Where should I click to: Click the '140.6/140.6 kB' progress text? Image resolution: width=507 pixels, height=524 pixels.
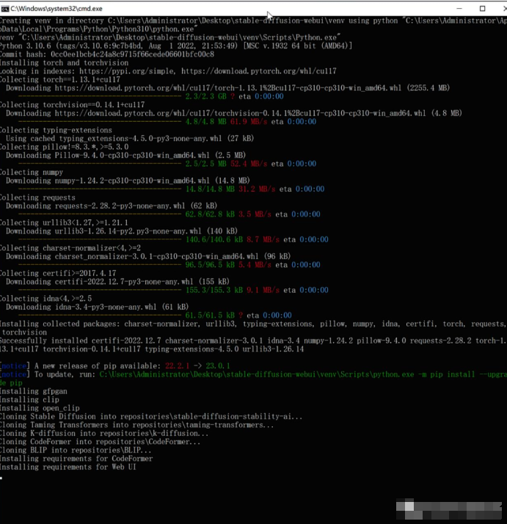pyautogui.click(x=214, y=239)
